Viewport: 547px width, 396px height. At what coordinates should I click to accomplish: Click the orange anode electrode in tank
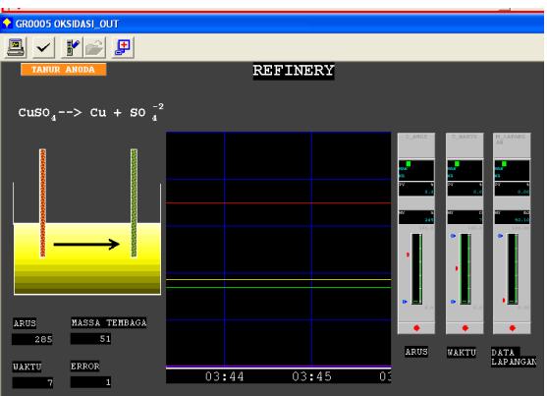(42, 202)
